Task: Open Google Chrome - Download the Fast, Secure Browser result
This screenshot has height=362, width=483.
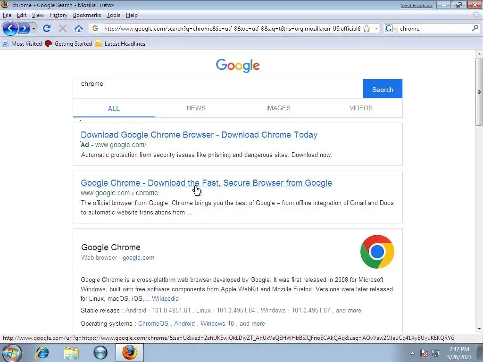Action: point(207,183)
